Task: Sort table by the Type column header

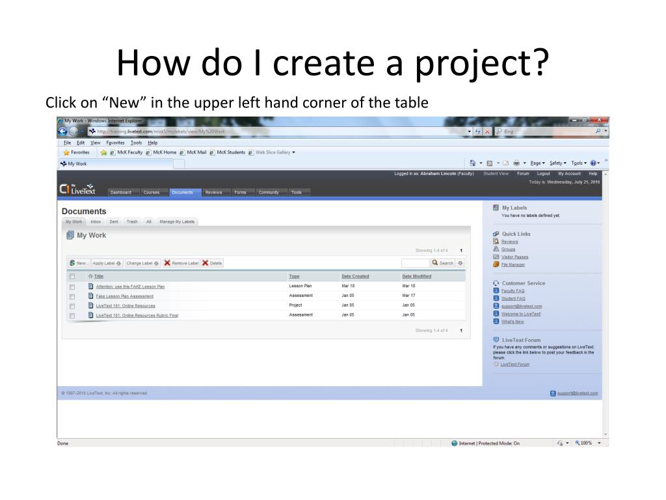Action: pos(294,276)
